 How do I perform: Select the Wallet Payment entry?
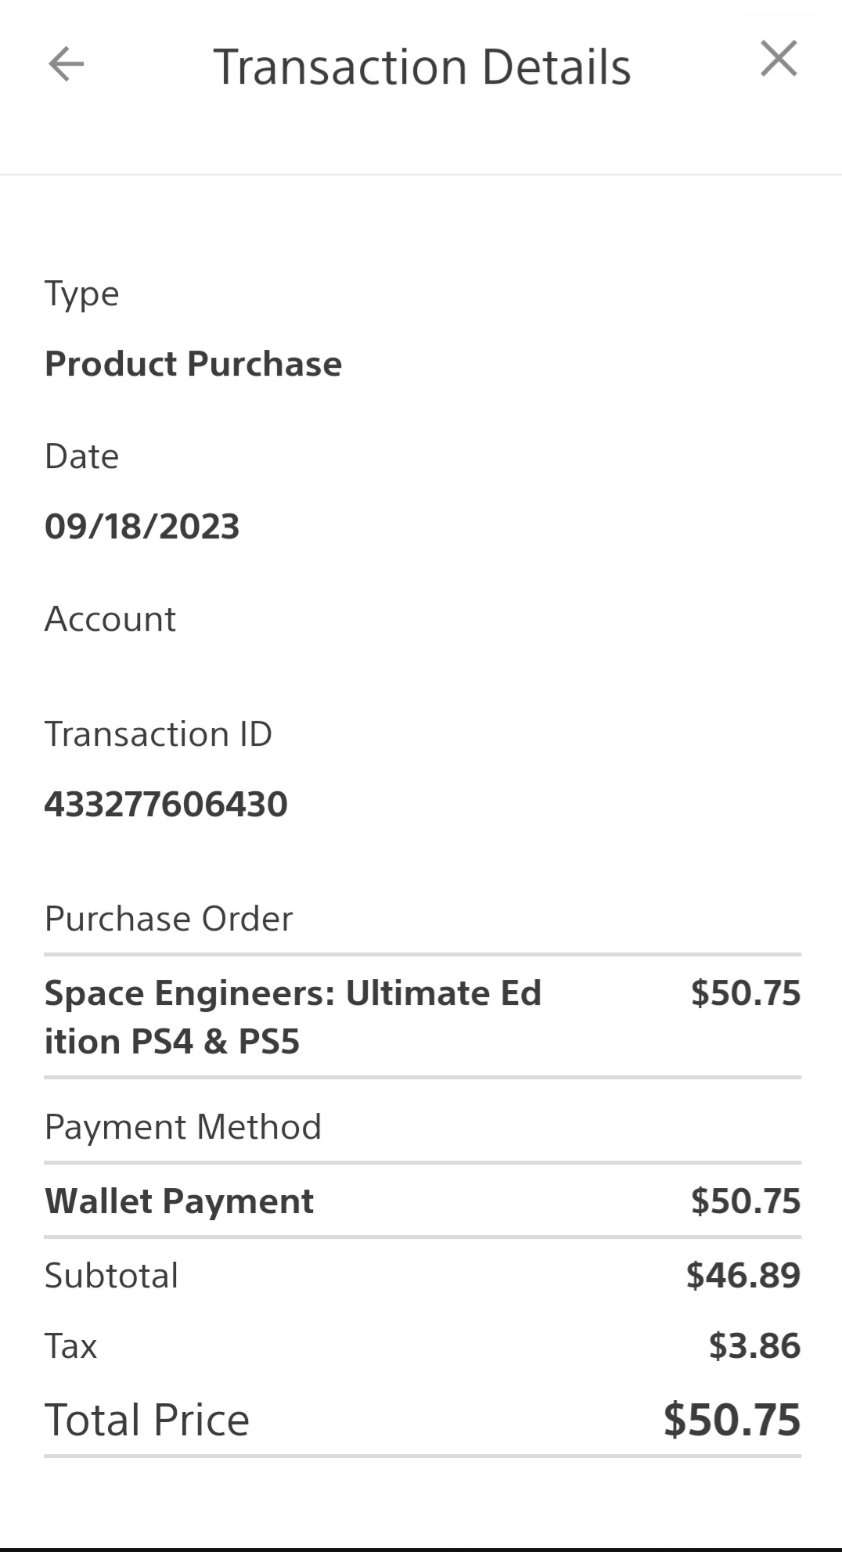(x=179, y=1201)
